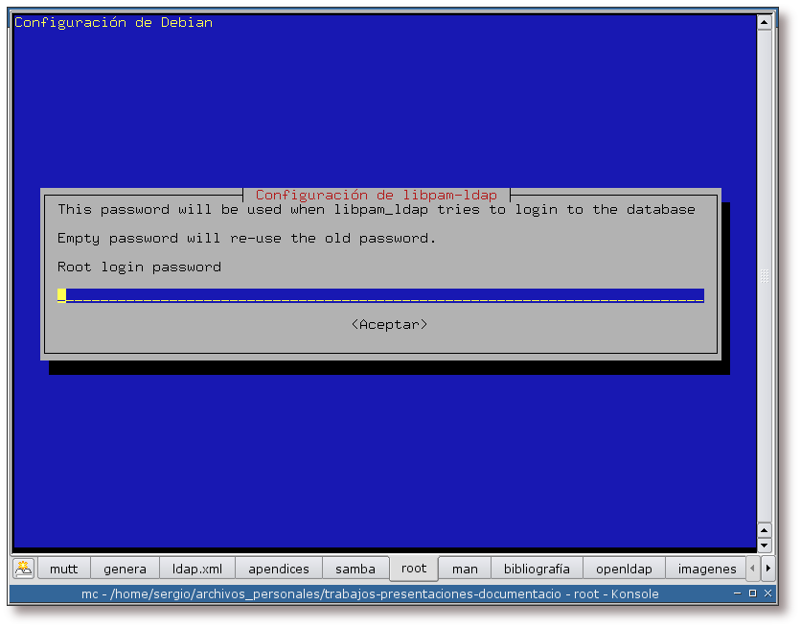Click the scrollbar up arrow
The height and width of the screenshot is (628, 801).
click(x=766, y=20)
